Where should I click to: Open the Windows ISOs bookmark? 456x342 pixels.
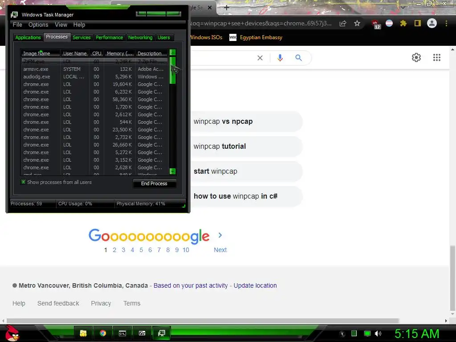[x=206, y=37]
